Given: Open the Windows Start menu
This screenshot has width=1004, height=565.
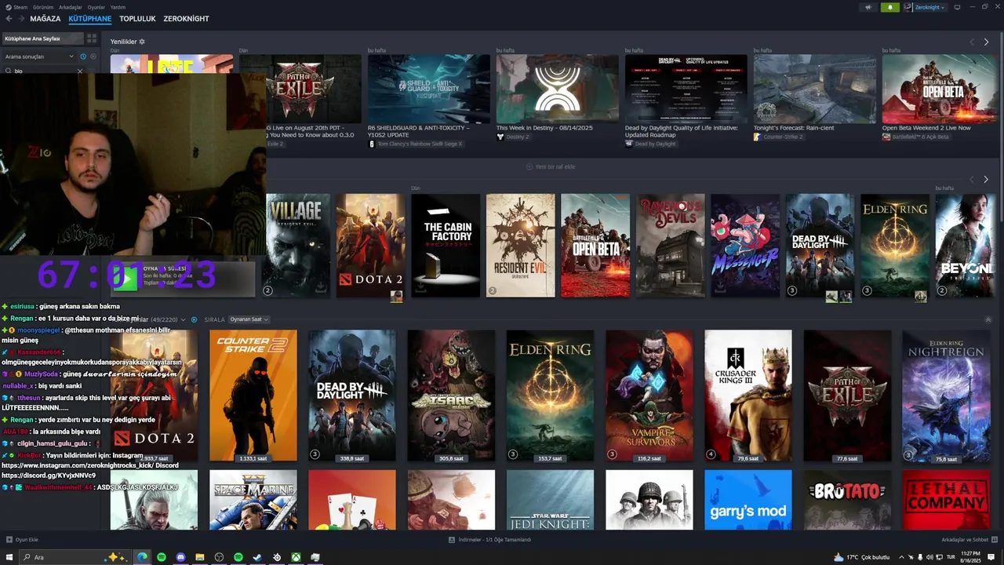Looking at the screenshot, I should coord(9,557).
